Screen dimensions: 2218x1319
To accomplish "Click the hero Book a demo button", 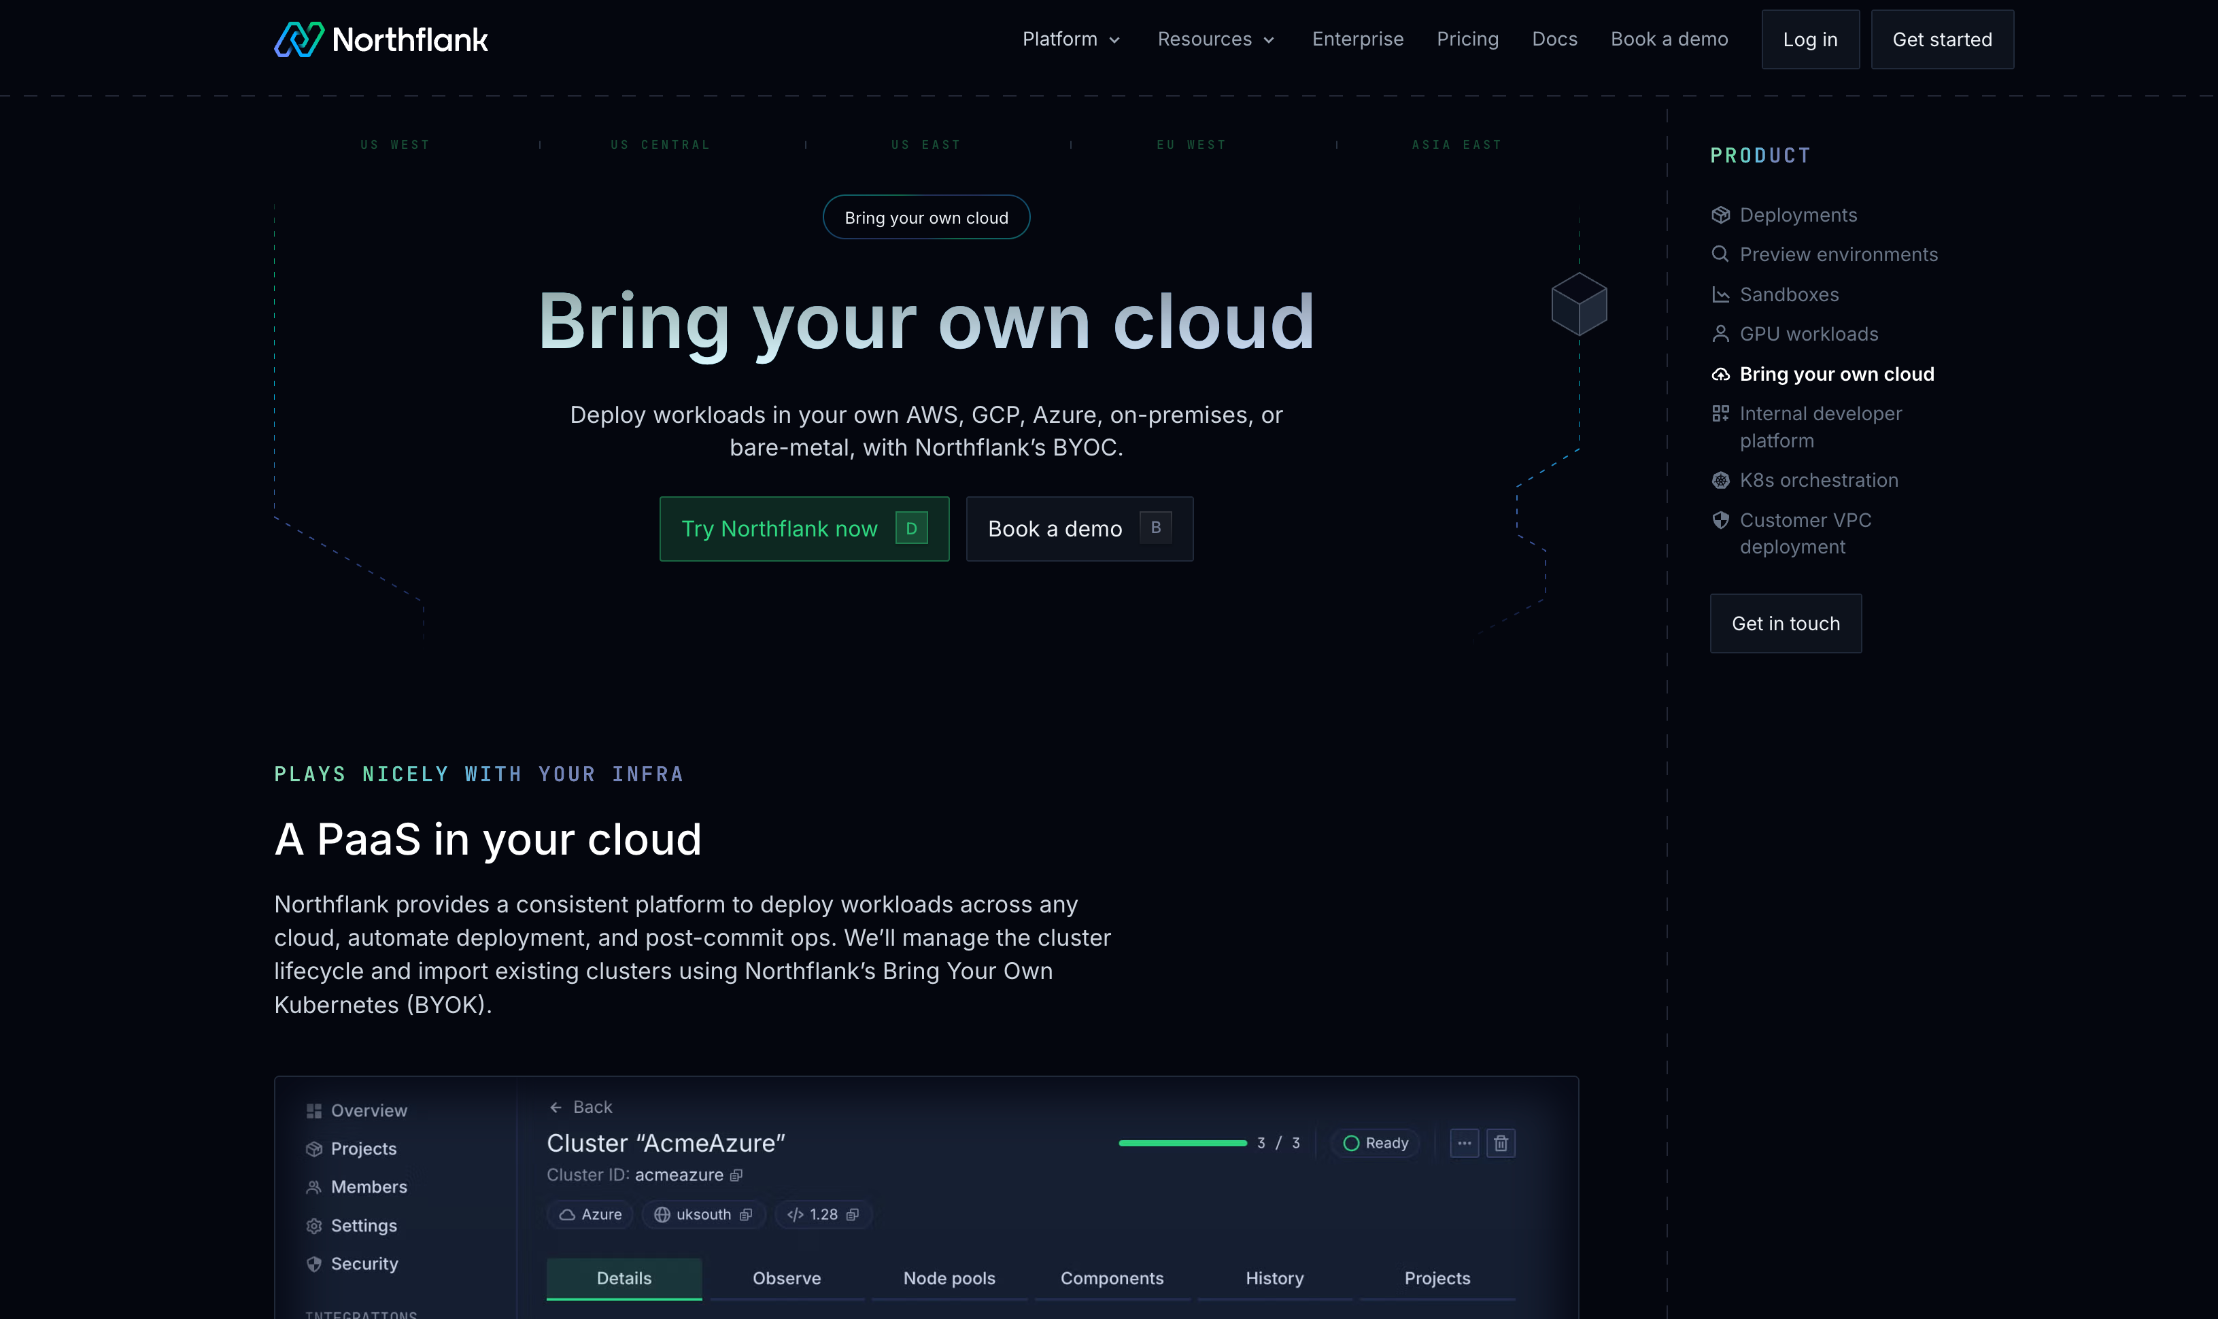I will coord(1080,529).
